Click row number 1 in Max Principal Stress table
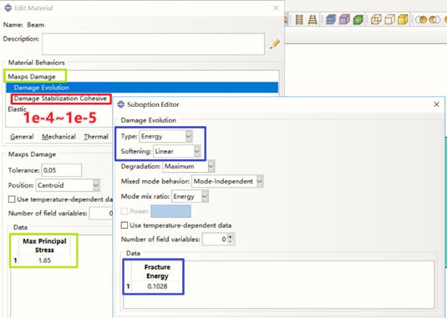This screenshot has width=447, height=318. 15,260
